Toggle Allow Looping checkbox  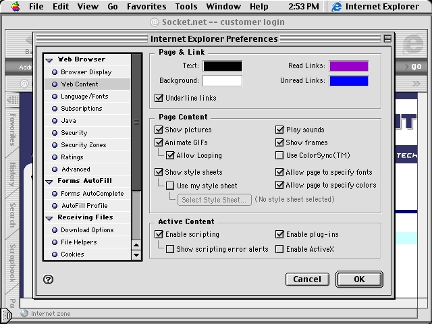click(x=170, y=155)
